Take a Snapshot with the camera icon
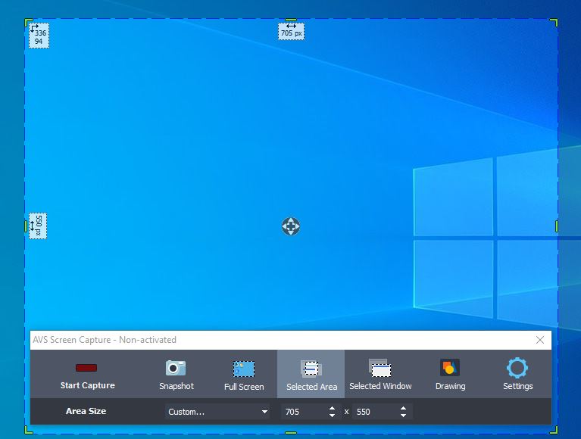The height and width of the screenshot is (439, 581). point(176,374)
